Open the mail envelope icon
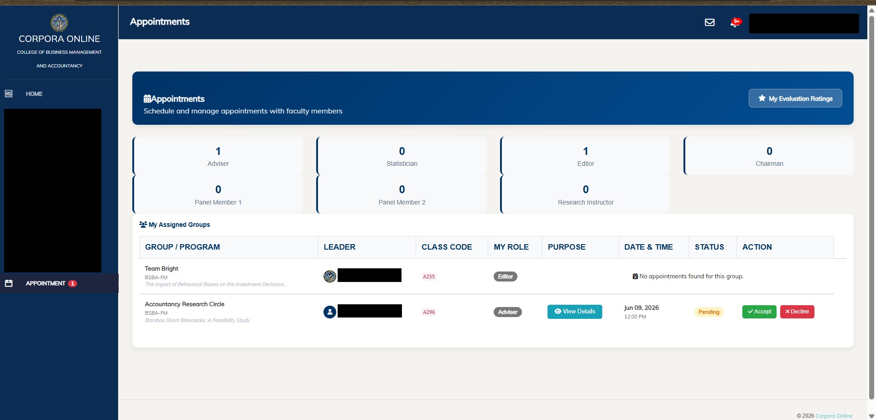Viewport: 876px width, 420px height. click(709, 22)
